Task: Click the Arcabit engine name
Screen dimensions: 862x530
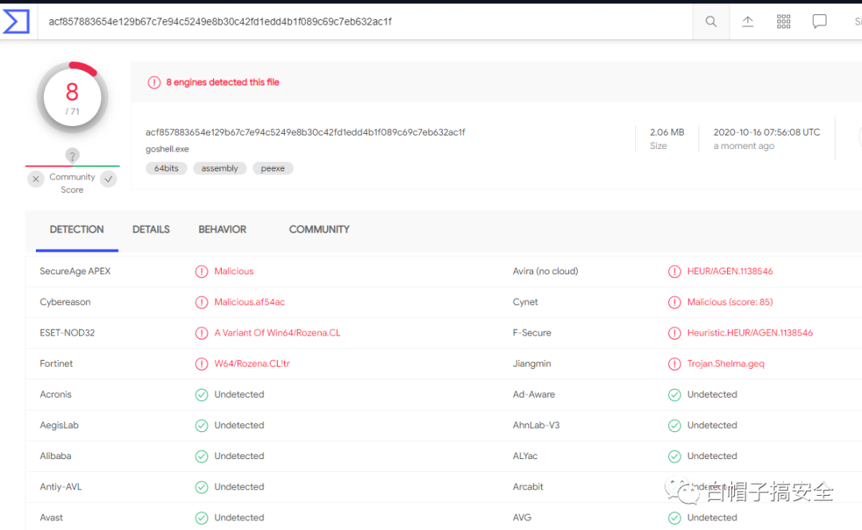Action: pos(528,487)
